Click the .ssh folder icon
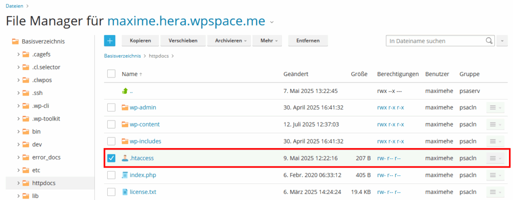Viewport: 513px width, 200px height. 26,93
